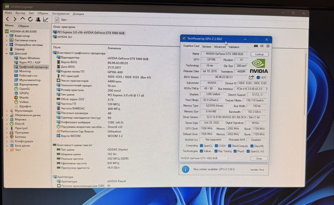Expand the Мережа tree node

pyautogui.click(x=7, y=119)
